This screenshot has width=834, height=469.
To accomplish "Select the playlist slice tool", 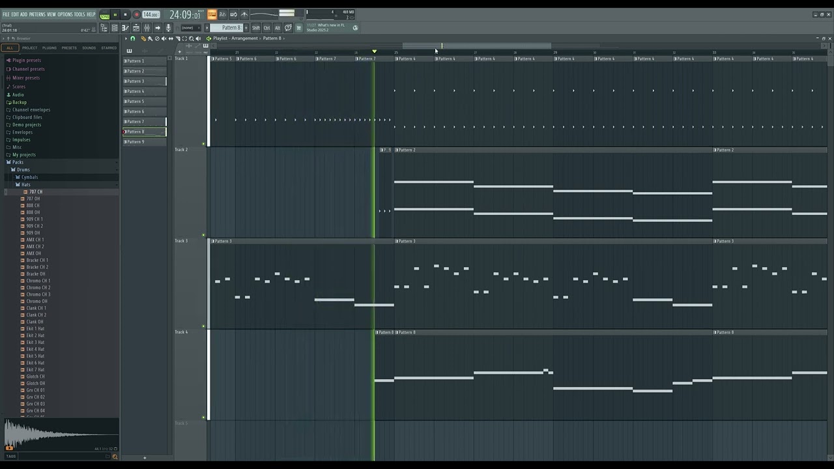I will click(178, 38).
